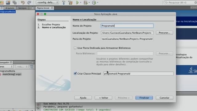Open the config. default dropdown
197x111 pixels.
[47, 2]
